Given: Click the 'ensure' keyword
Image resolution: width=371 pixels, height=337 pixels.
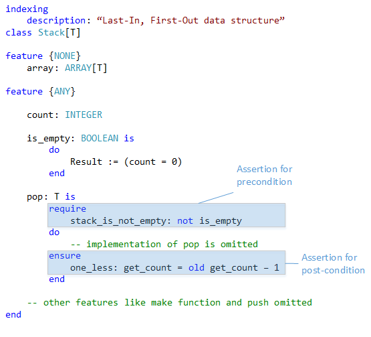Looking at the screenshot, I should pyautogui.click(x=65, y=256).
